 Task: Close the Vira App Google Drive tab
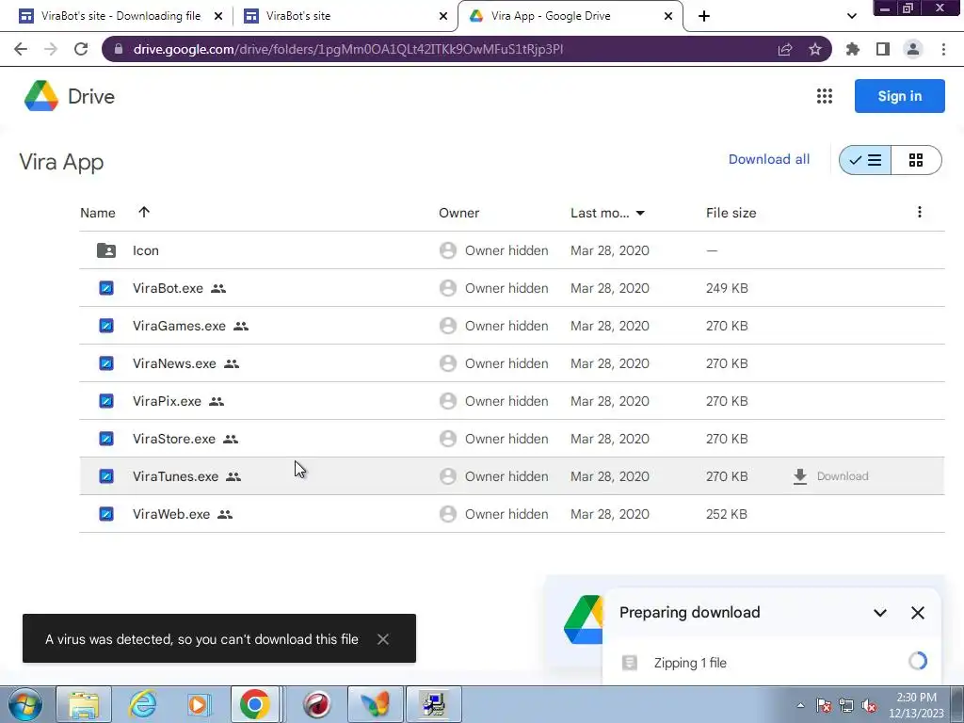668,16
